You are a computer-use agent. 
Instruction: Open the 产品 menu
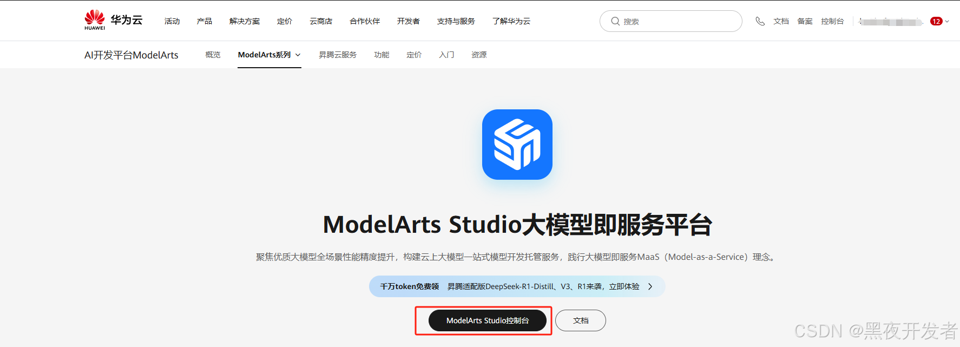pyautogui.click(x=205, y=21)
